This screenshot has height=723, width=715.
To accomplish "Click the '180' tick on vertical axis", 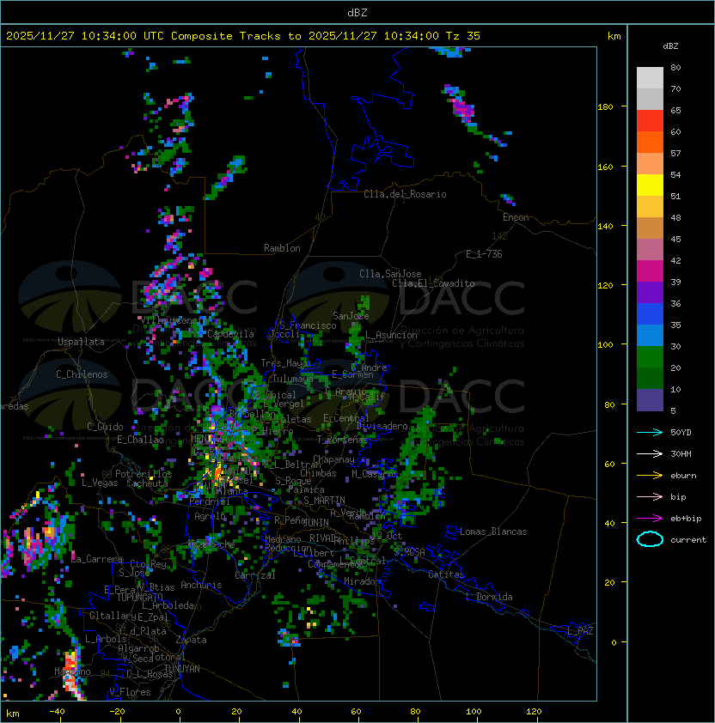I will tap(605, 107).
